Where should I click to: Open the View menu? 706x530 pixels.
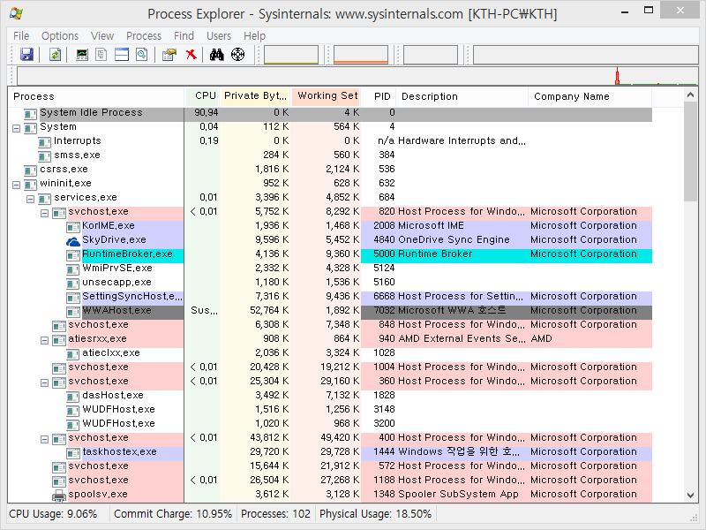[102, 35]
